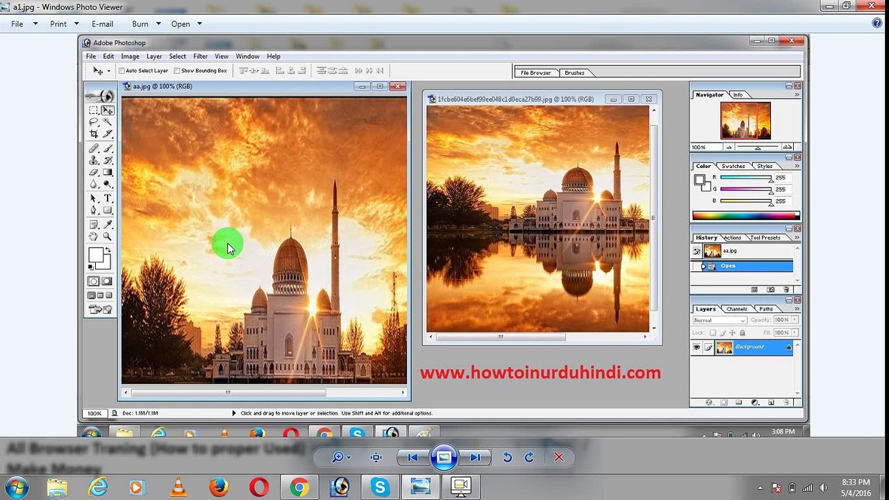889x500 pixels.
Task: Click create new snapshot in History panel
Action: click(x=770, y=290)
